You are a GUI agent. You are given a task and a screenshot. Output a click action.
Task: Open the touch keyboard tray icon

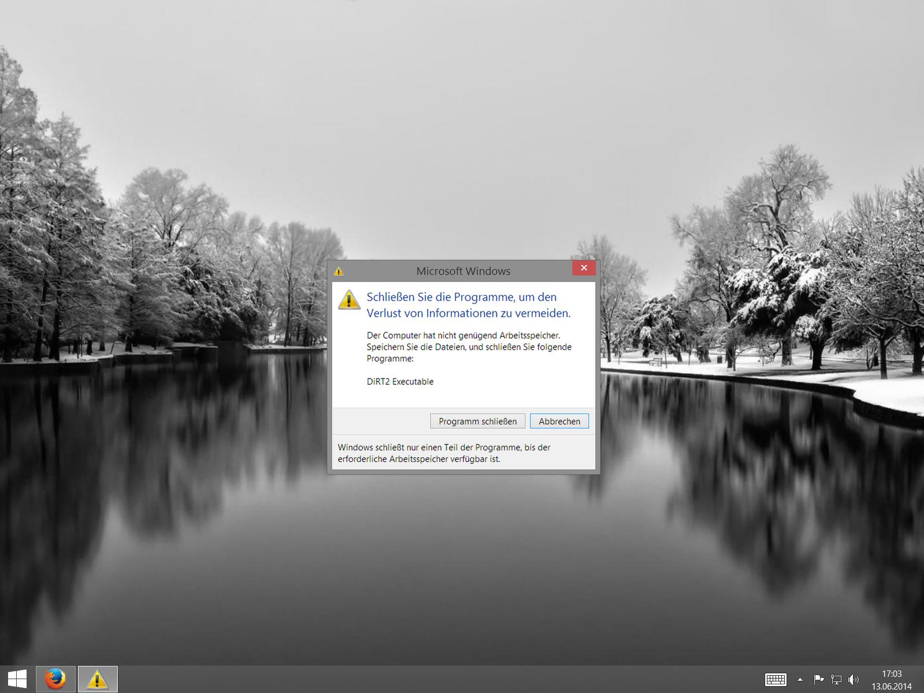(775, 680)
